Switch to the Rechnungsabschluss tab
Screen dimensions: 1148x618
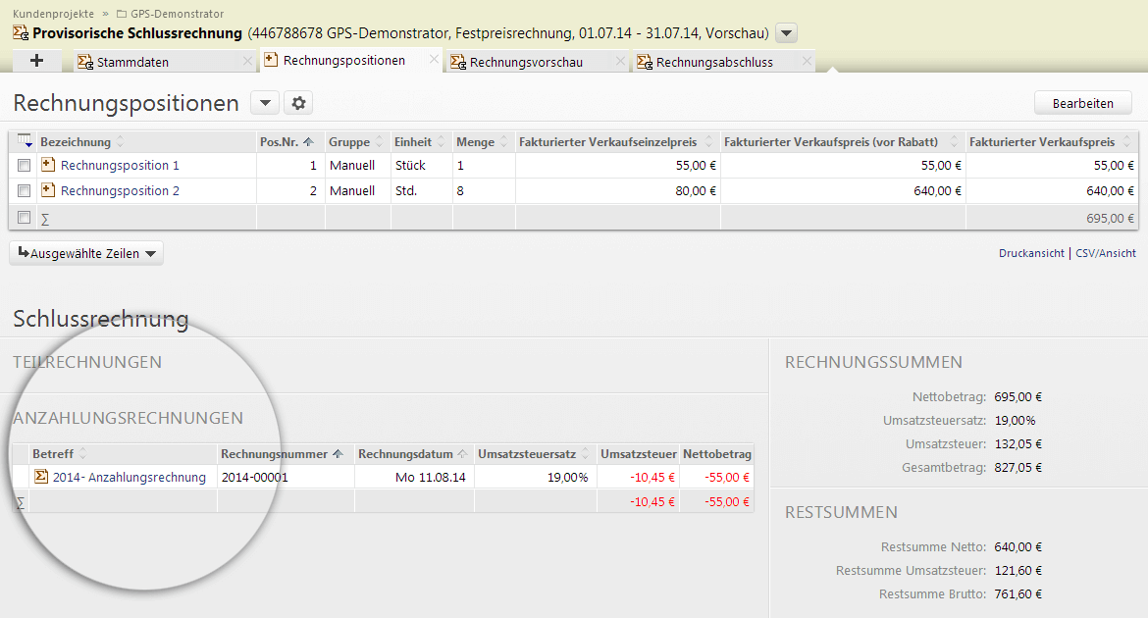coord(714,62)
